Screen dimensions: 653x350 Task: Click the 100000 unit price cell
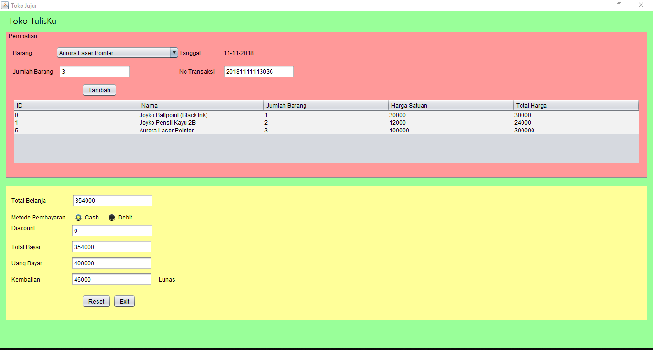[451, 131]
